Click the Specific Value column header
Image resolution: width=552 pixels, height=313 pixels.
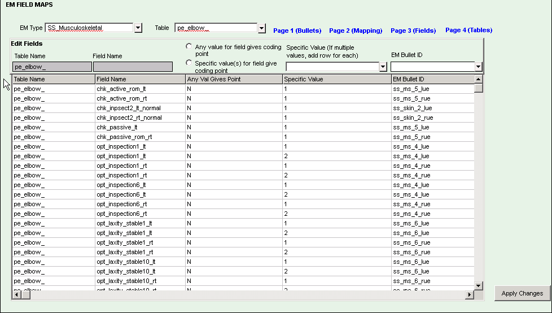point(337,79)
